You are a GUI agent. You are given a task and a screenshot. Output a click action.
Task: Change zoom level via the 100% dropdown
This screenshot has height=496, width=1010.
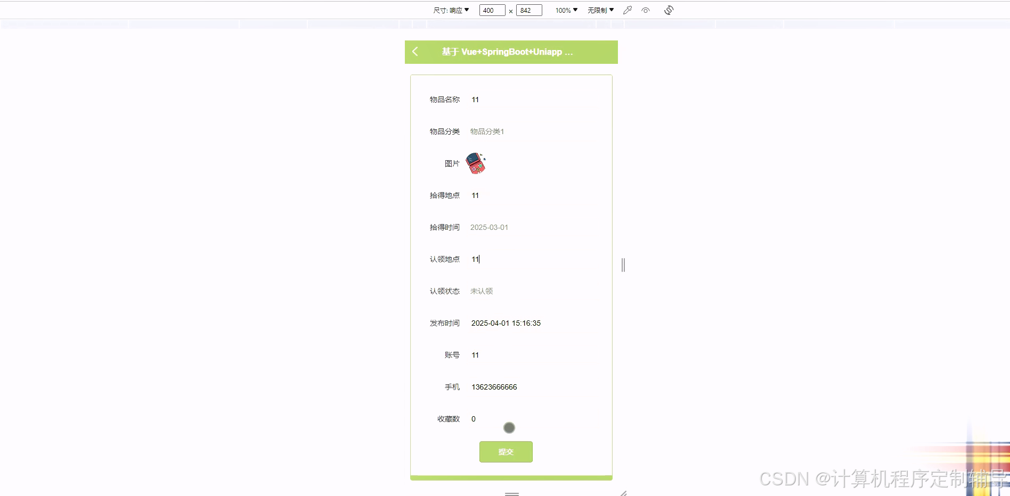(x=564, y=10)
